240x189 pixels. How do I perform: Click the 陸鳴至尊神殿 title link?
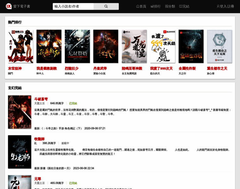click(x=132, y=68)
